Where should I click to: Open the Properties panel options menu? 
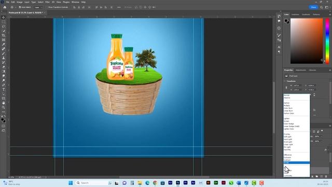[330, 70]
